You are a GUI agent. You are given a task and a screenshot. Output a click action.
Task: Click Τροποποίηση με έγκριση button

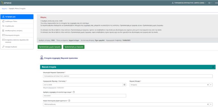point(74,47)
